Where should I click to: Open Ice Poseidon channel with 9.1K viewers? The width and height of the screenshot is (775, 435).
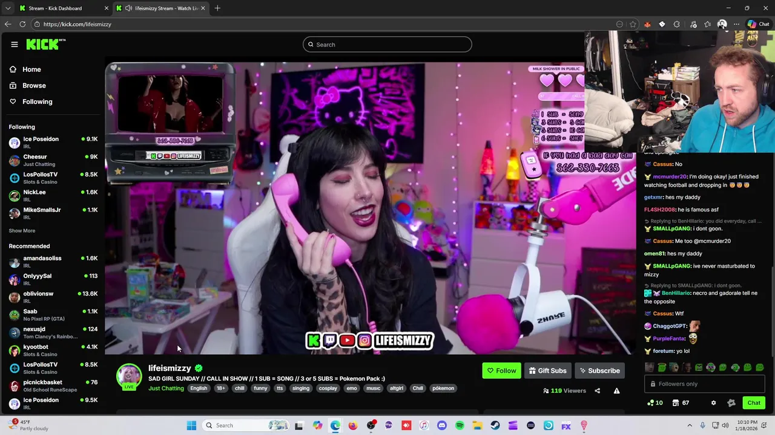pos(53,143)
